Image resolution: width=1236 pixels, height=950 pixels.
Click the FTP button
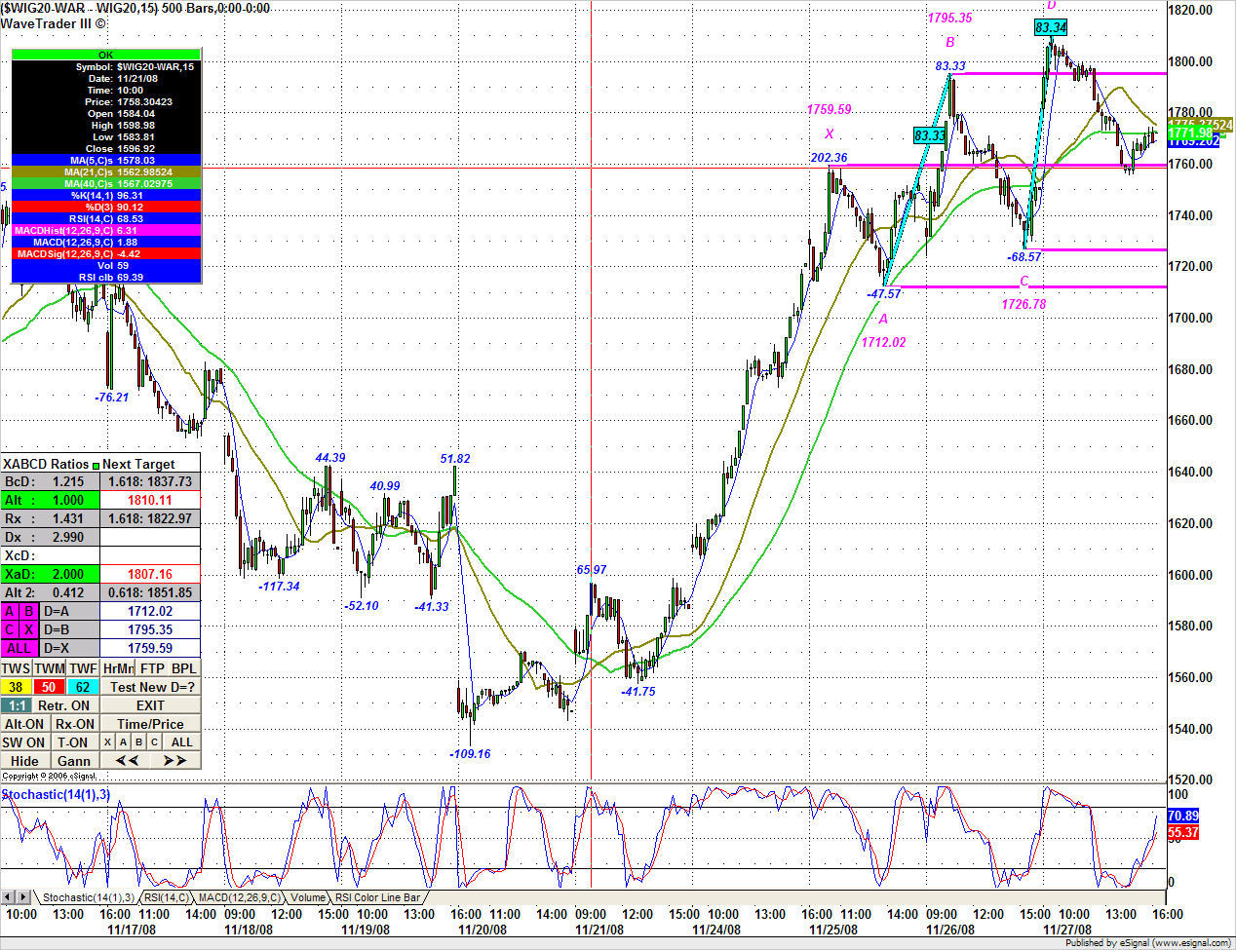point(152,668)
